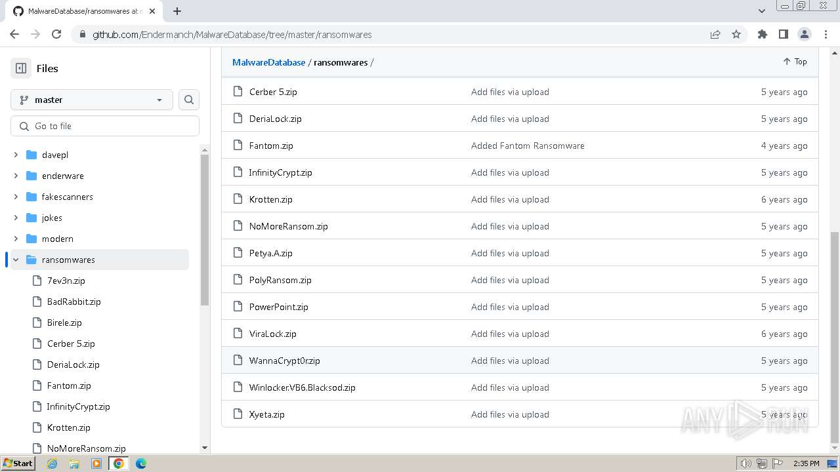Open File Explorer from taskbar

74,463
